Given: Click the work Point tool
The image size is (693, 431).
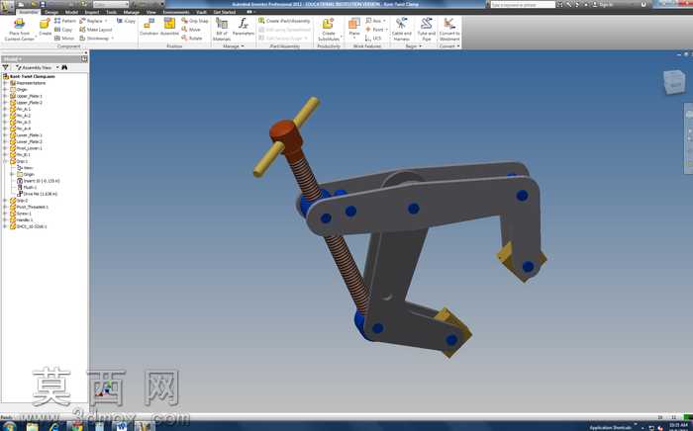Looking at the screenshot, I should click(374, 30).
